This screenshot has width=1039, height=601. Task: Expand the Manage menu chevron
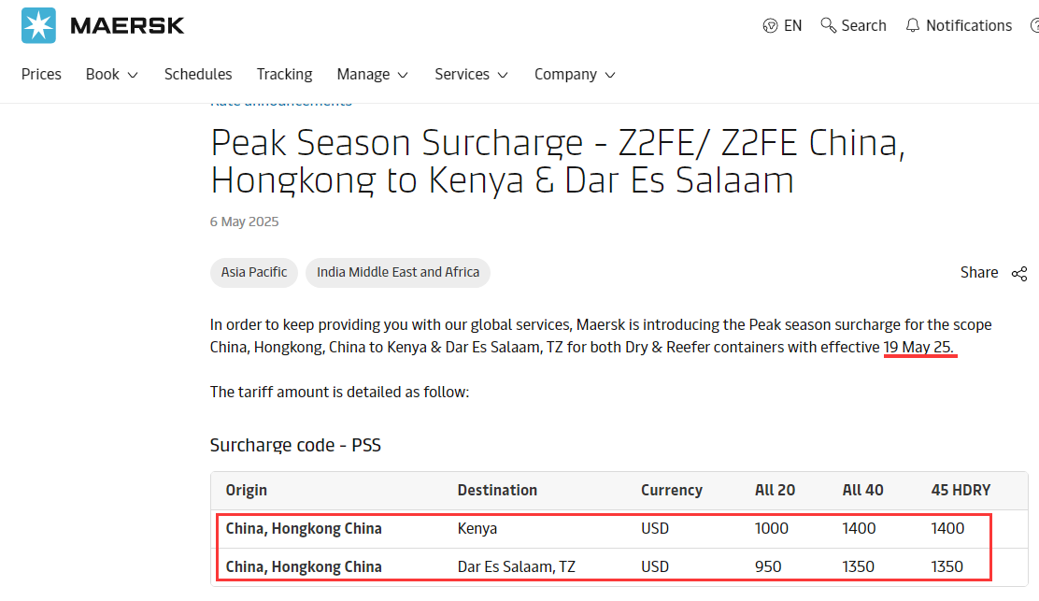click(x=403, y=75)
